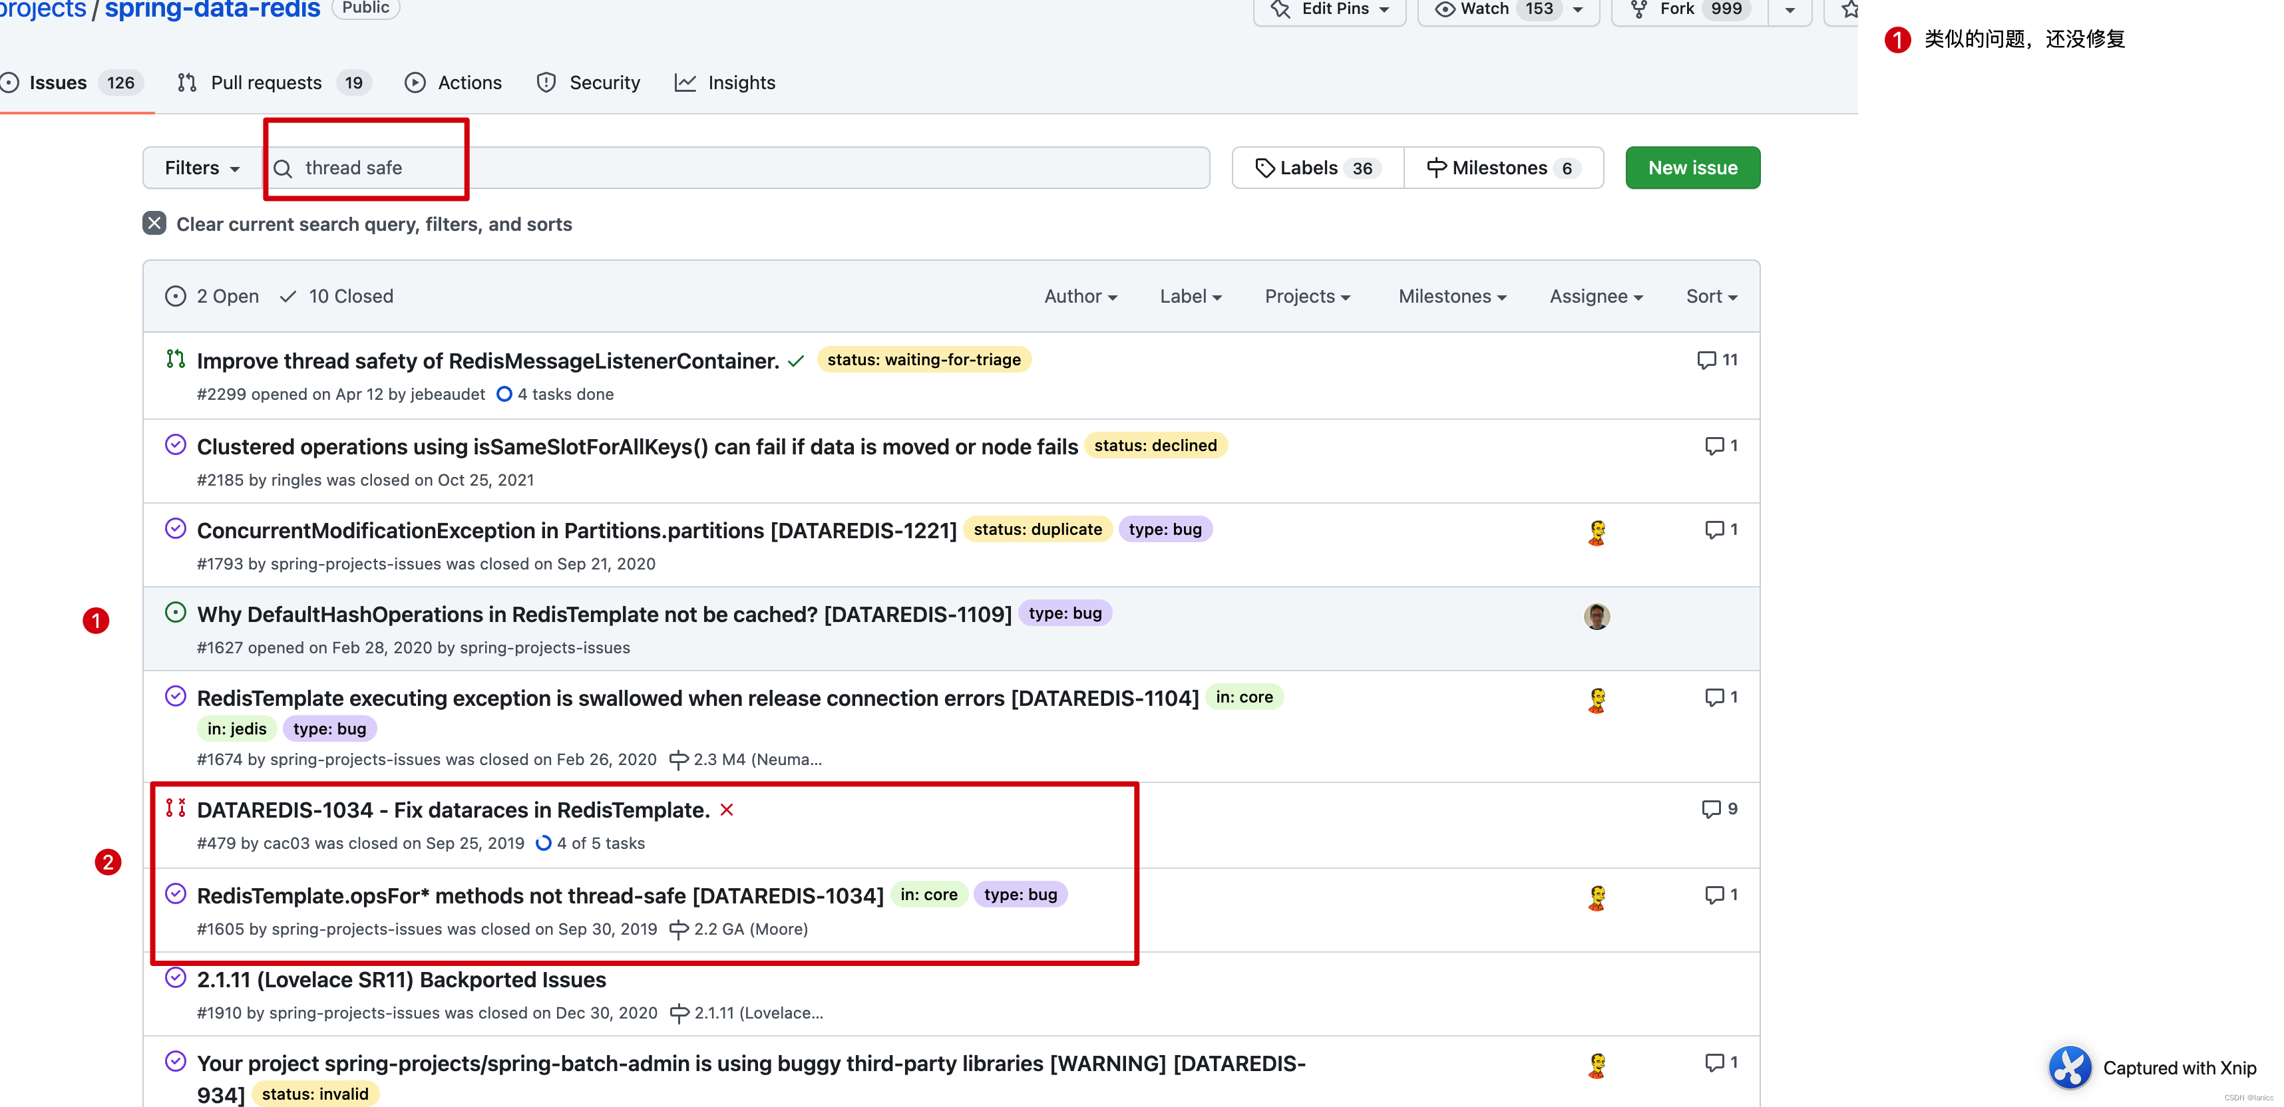Open 'Why DefaultHashOperations in RedisTemplate' issue
The height and width of the screenshot is (1107, 2284).
604,615
